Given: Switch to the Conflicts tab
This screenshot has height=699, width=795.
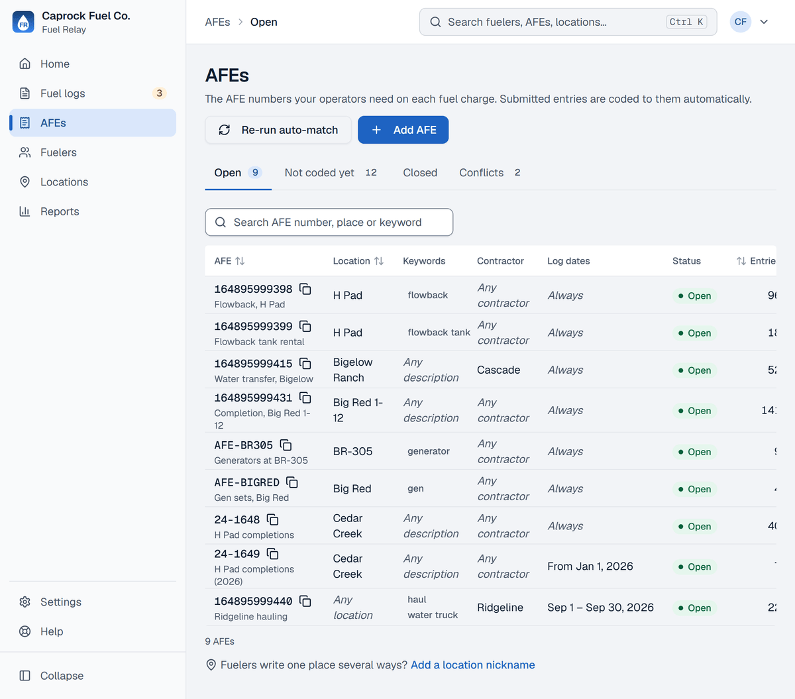Looking at the screenshot, I should (490, 172).
